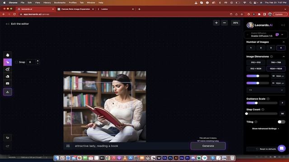Image resolution: width=289 pixels, height=162 pixels.
Task: Open prompt options icon beside text box
Action: tap(68, 146)
